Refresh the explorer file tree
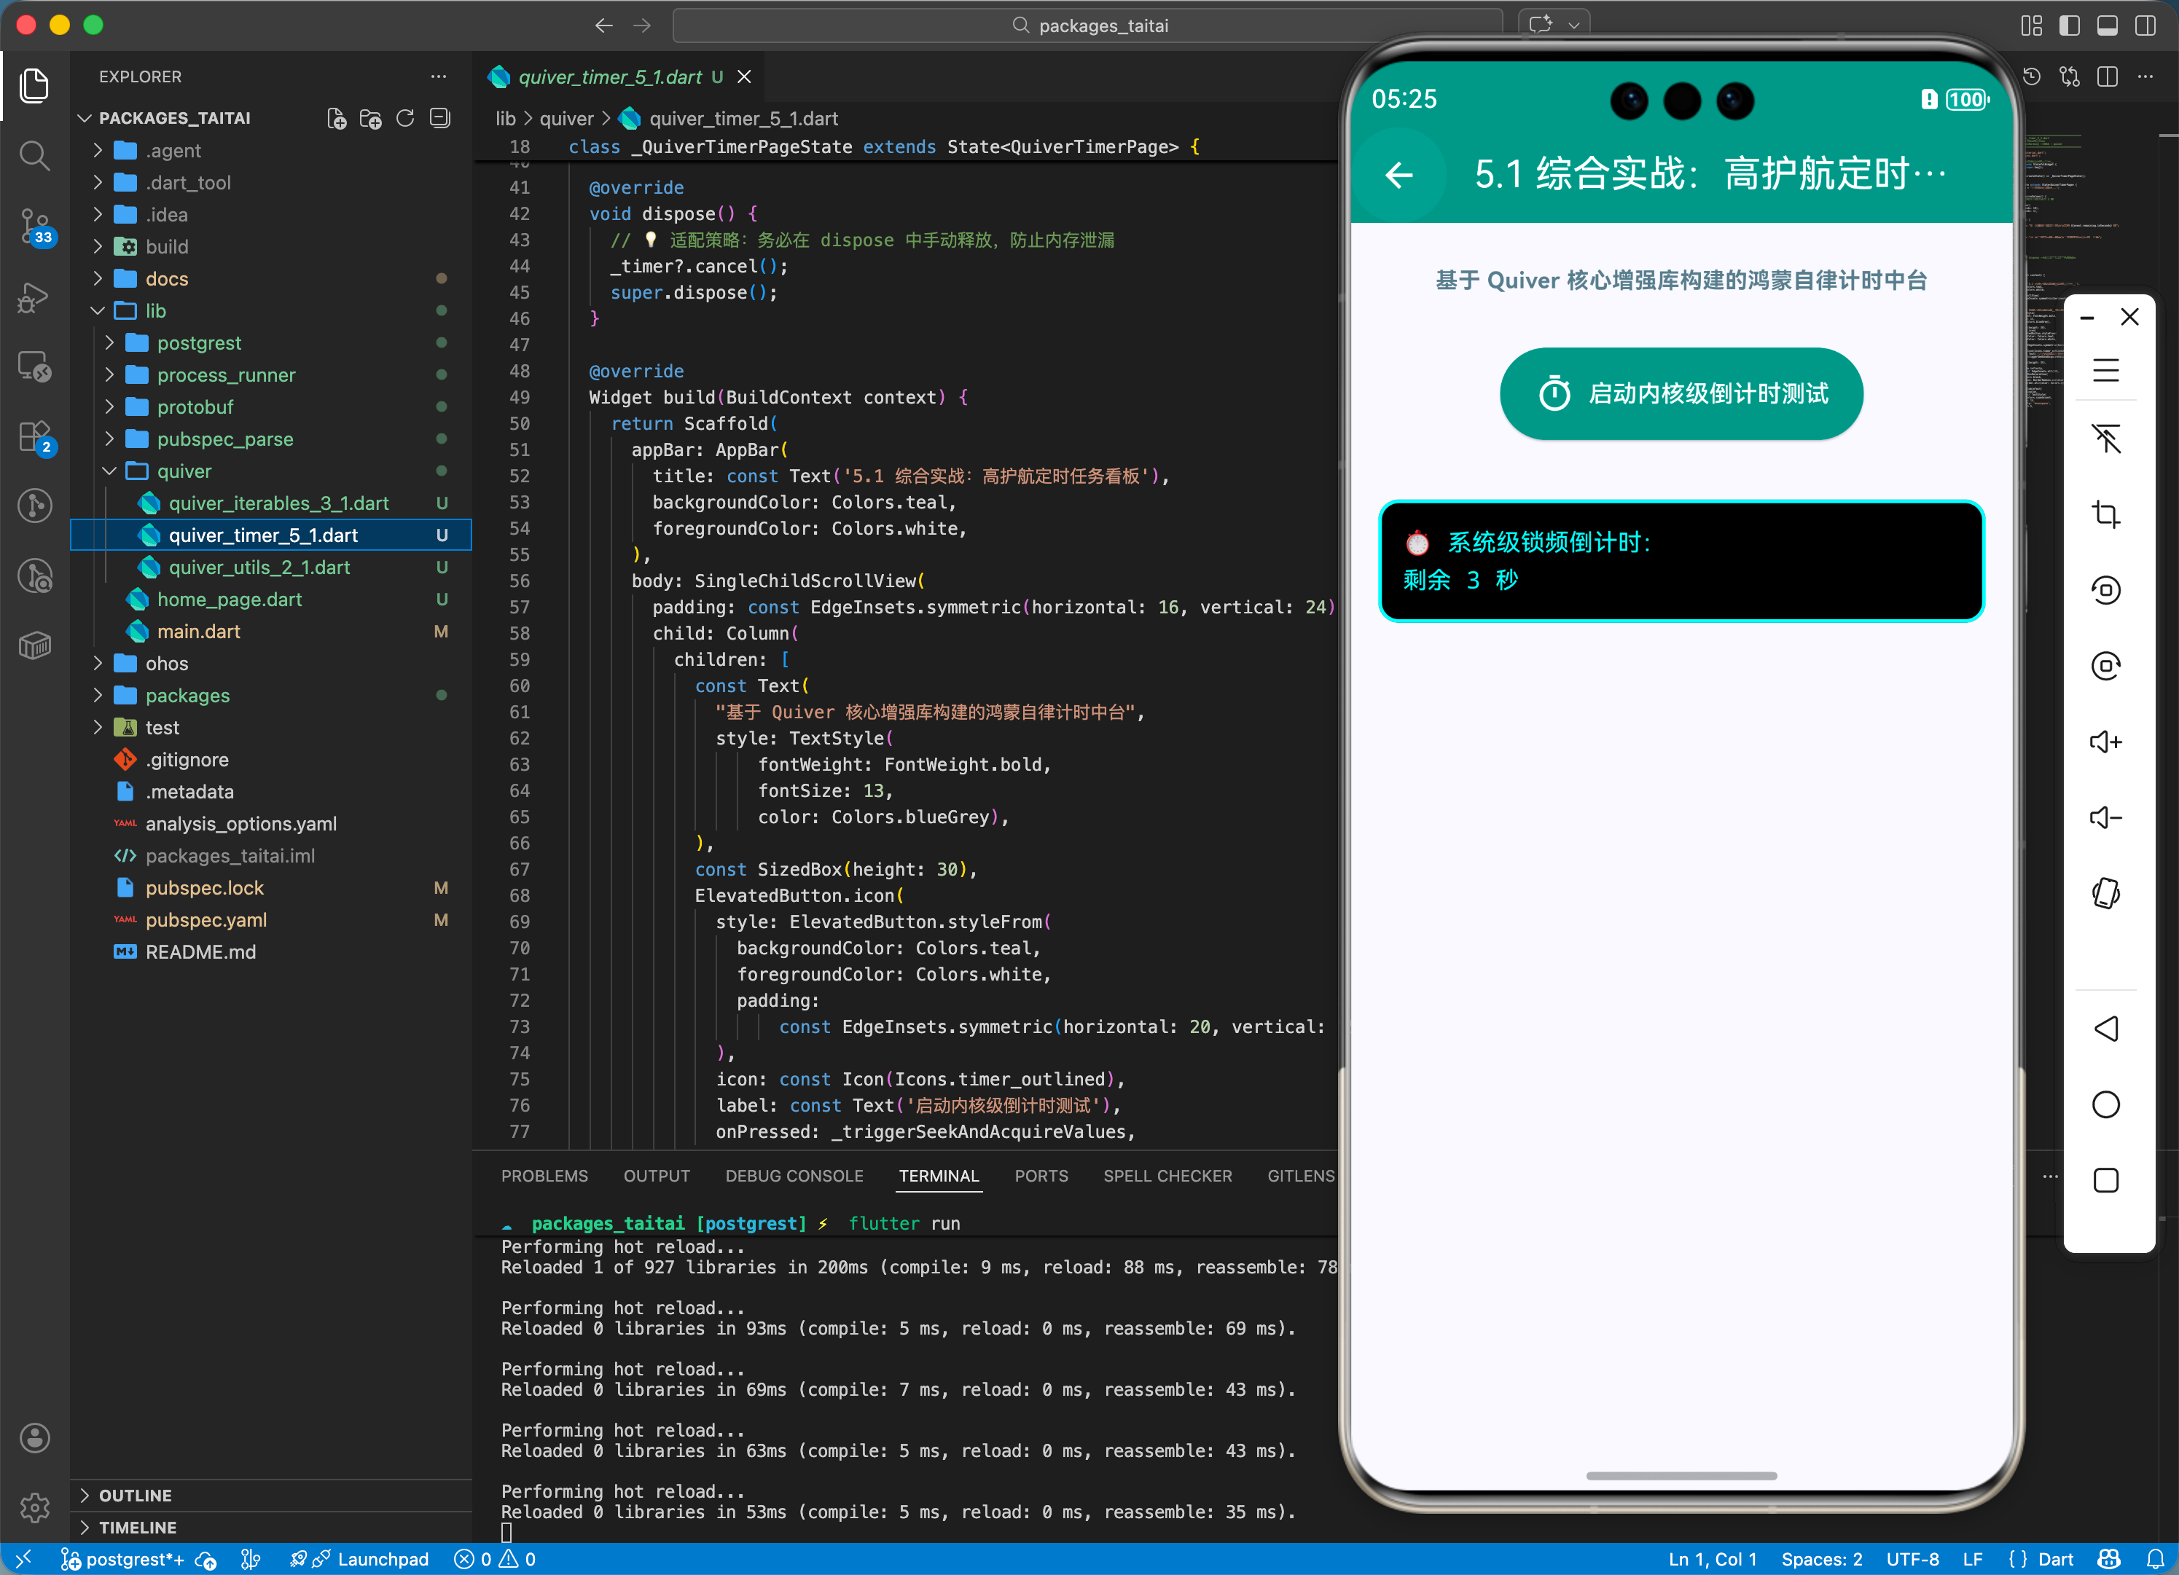The height and width of the screenshot is (1575, 2179). [x=405, y=118]
